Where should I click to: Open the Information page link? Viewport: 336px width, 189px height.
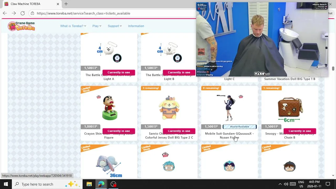(136, 26)
